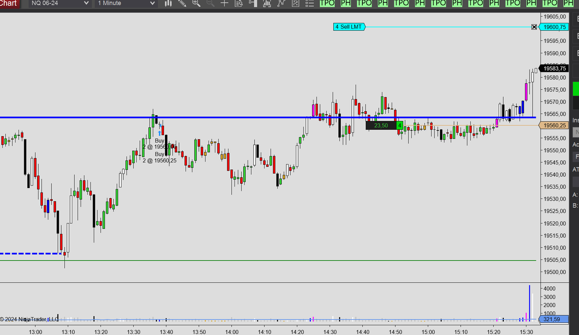The height and width of the screenshot is (335, 579).
Task: Click the list-style icon before first TPO
Action: tap(310, 3)
